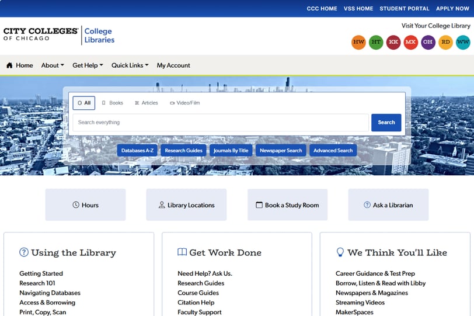Image resolution: width=474 pixels, height=316 pixels.
Task: Open the Newspapers & Magazines link
Action: pos(372,293)
